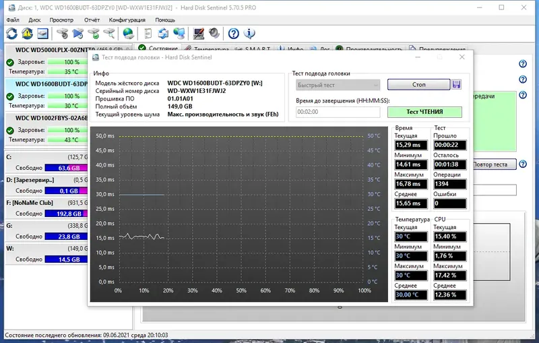539x343 pixels.
Task: Switch to the Состояние tab
Action: pos(158,49)
